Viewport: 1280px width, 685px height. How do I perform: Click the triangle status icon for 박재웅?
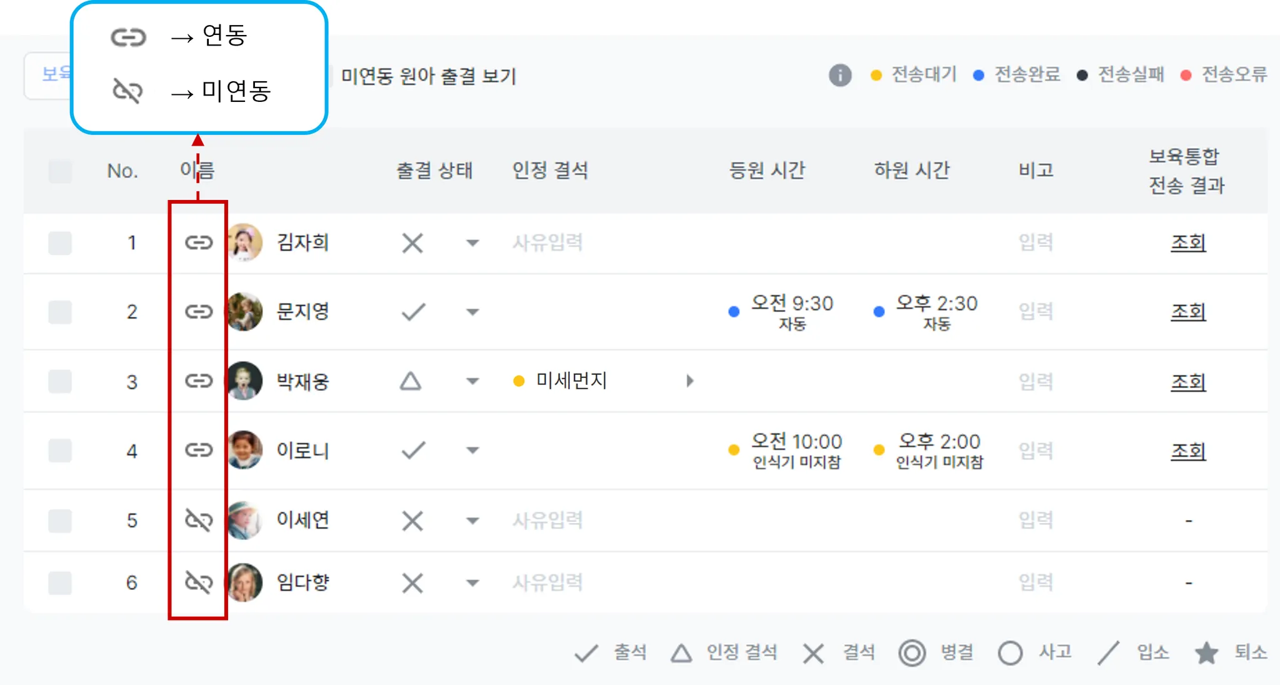[x=411, y=381]
